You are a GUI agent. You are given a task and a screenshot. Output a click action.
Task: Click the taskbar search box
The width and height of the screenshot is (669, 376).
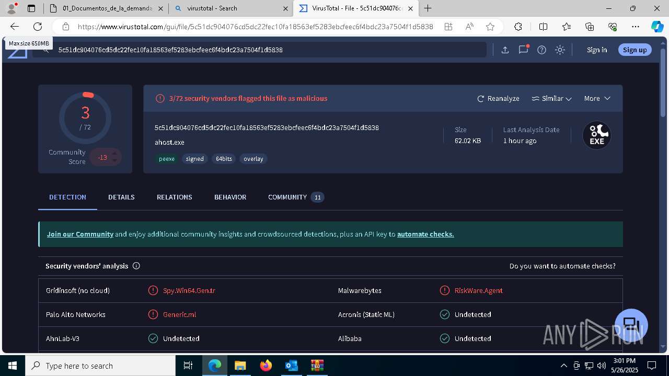click(100, 366)
